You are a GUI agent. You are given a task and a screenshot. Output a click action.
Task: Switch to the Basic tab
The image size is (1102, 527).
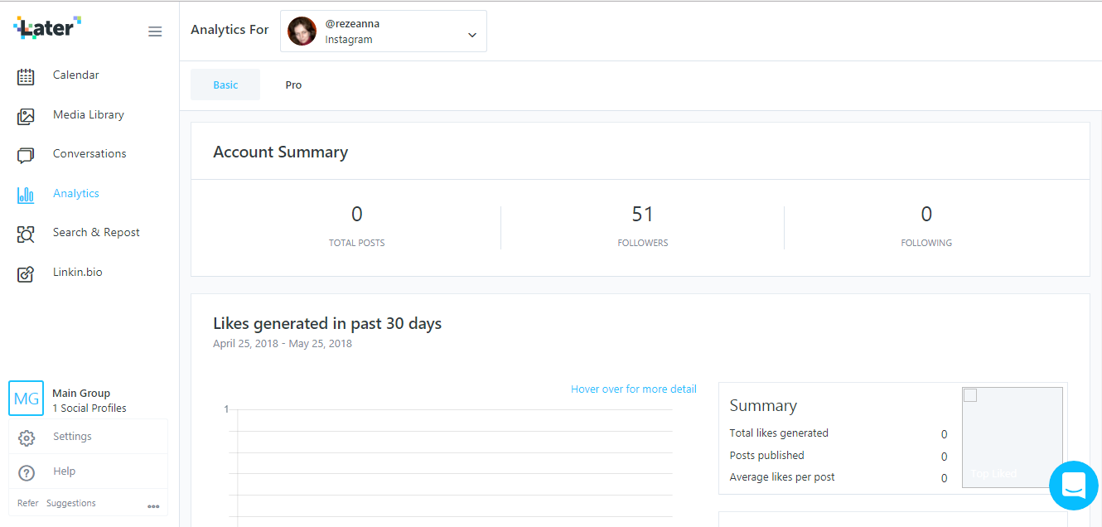(x=225, y=85)
